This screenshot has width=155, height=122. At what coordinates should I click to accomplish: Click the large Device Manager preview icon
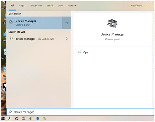click(113, 24)
